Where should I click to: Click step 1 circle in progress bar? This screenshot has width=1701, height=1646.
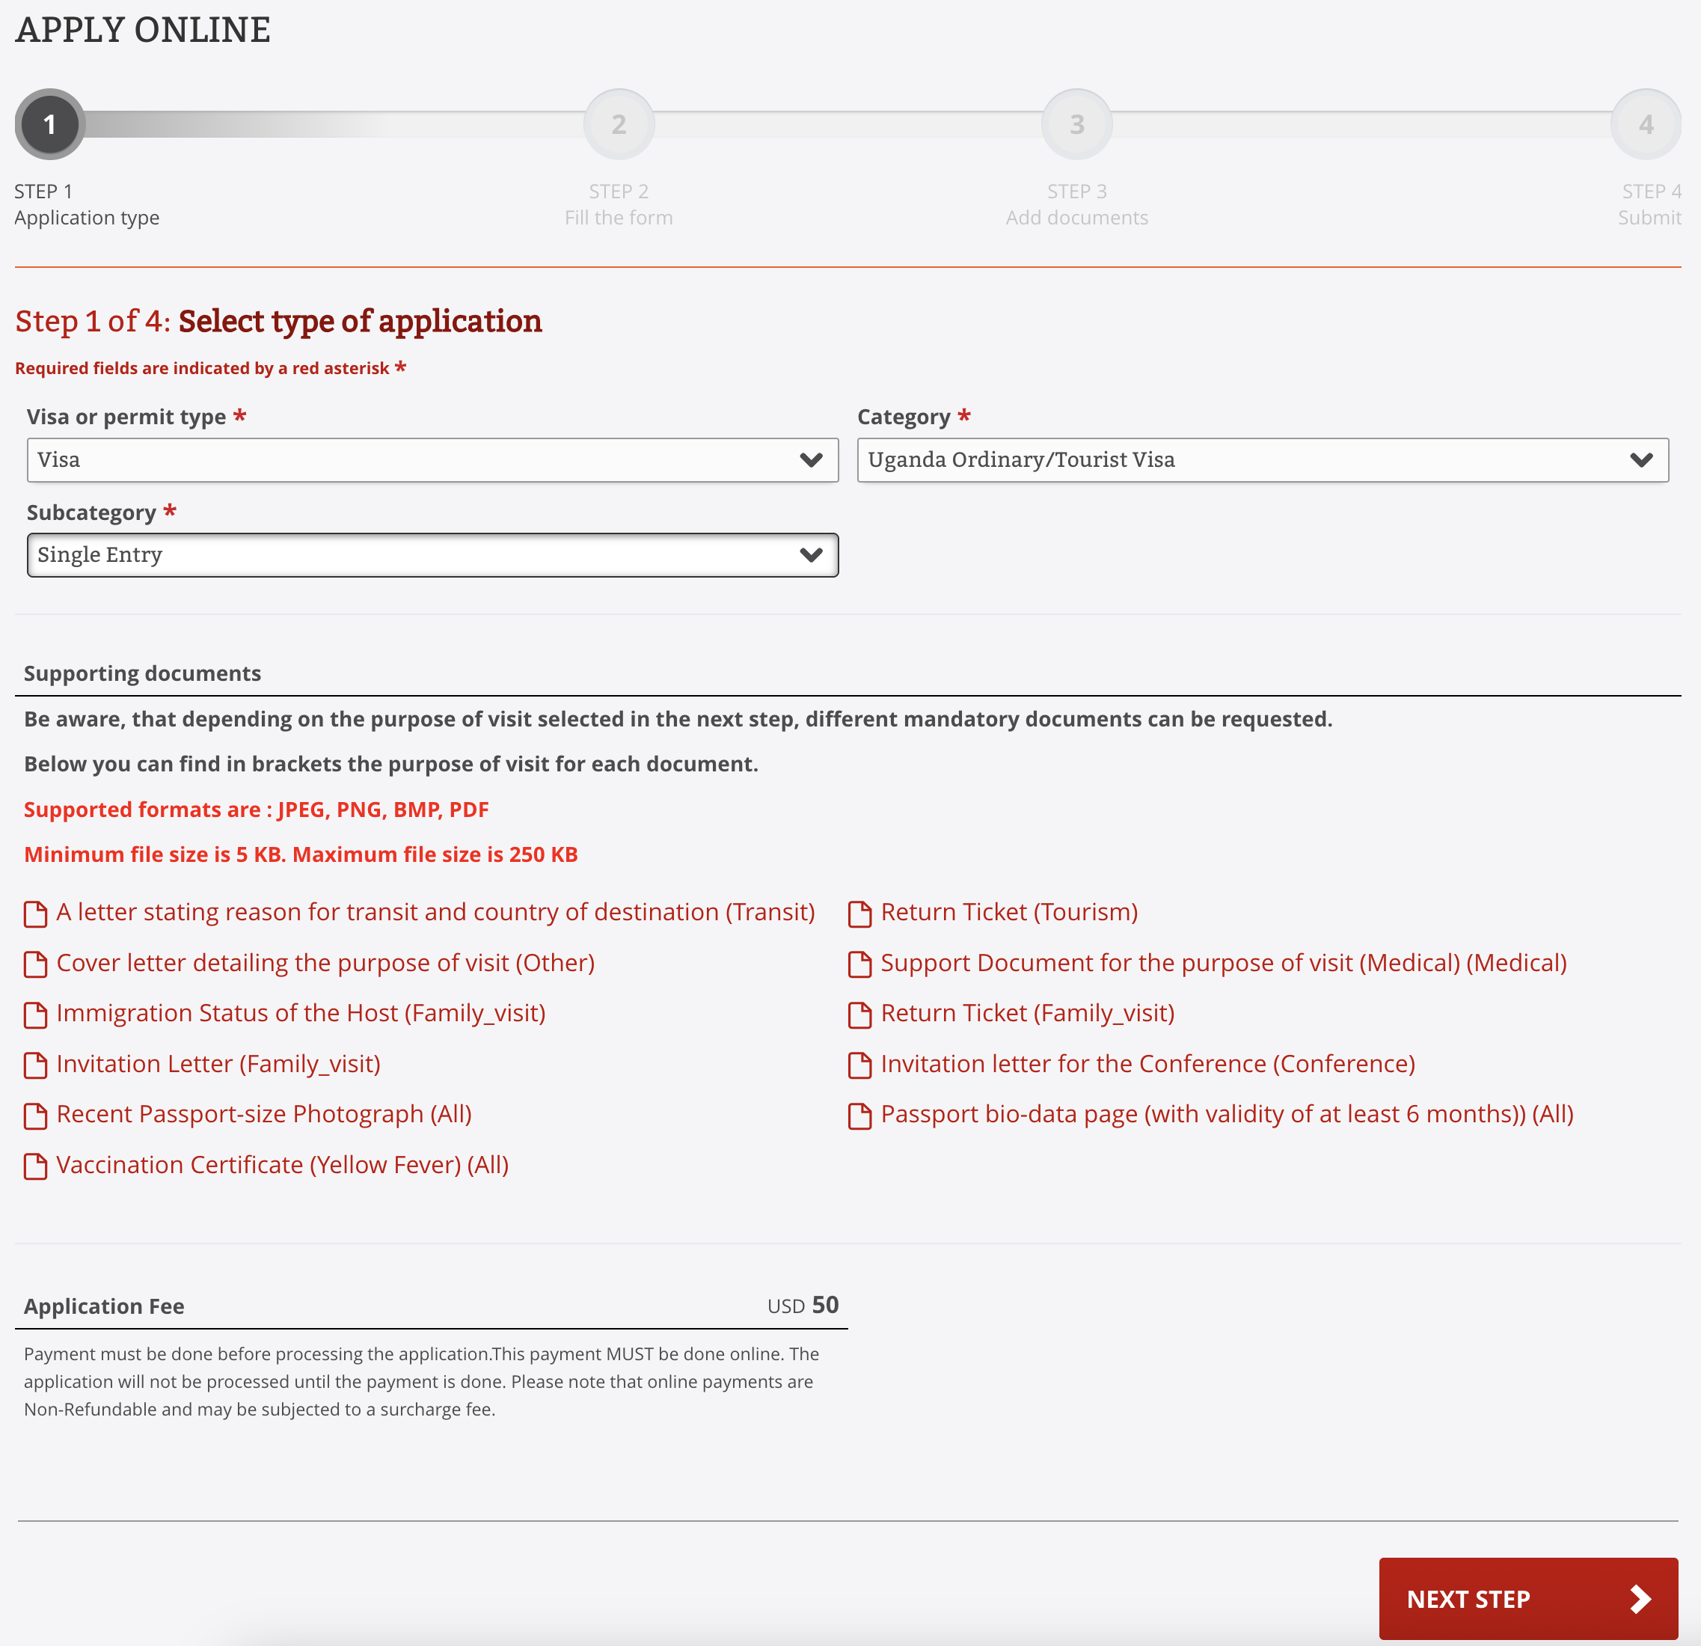coord(50,124)
